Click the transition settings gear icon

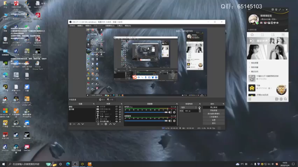pyautogui.click(x=199, y=108)
